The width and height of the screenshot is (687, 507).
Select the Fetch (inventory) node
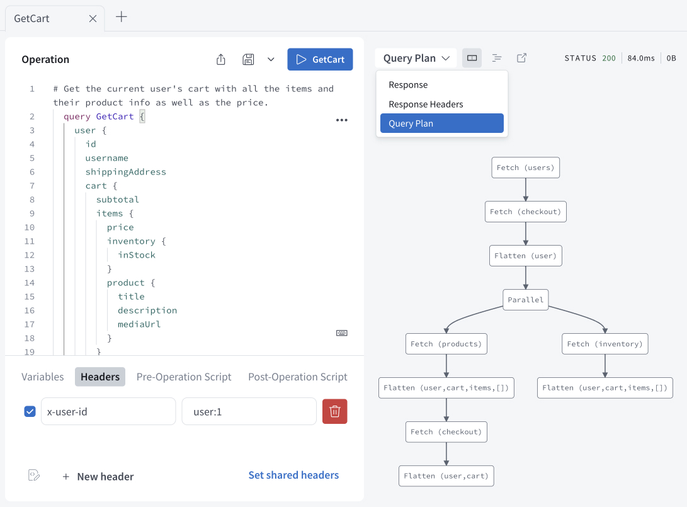coord(605,344)
